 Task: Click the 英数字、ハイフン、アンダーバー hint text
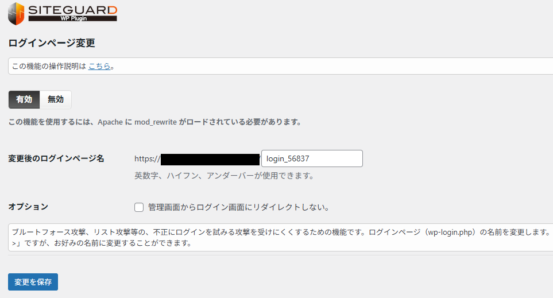click(x=224, y=176)
